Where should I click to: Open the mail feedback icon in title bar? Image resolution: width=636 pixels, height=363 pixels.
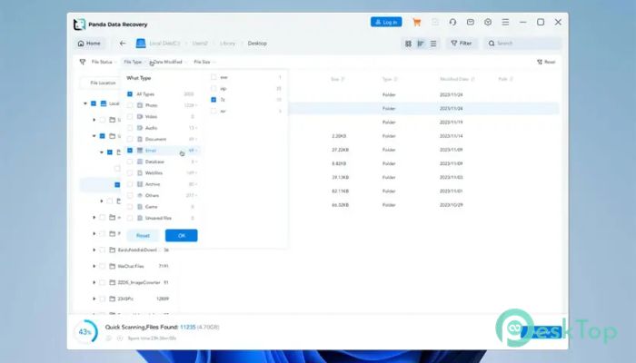click(471, 23)
